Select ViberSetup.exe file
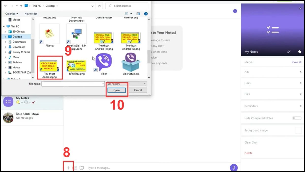This screenshot has width=305, height=172. coord(131,64)
